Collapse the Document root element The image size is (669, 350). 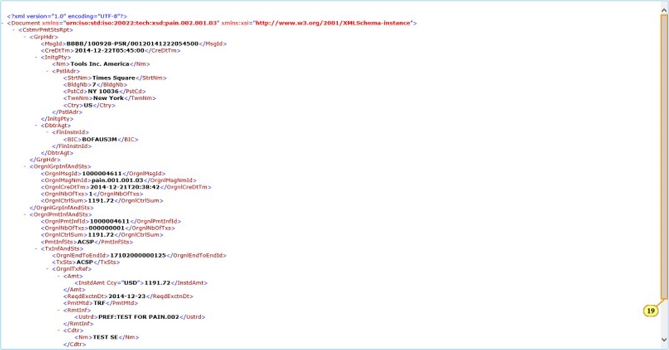point(4,23)
